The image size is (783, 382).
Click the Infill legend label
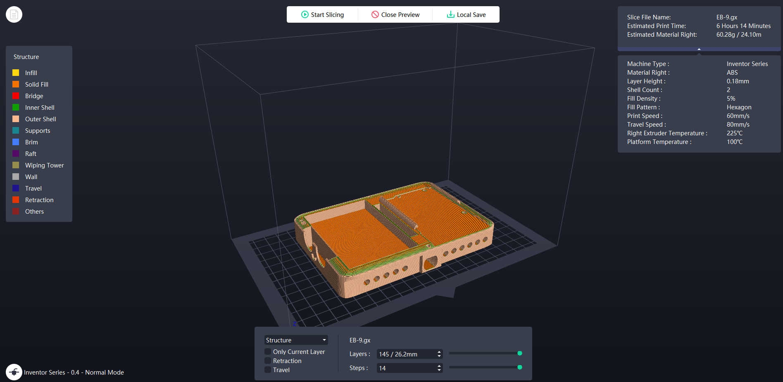click(x=31, y=73)
